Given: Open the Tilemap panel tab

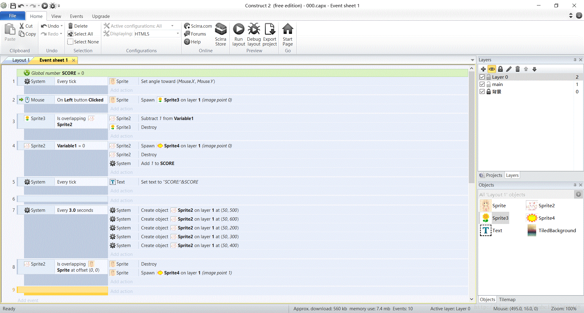Looking at the screenshot, I should point(507,300).
